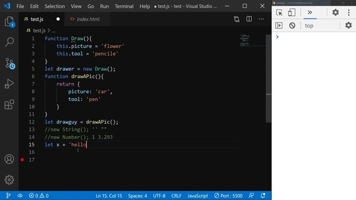The height and width of the screenshot is (200, 356).
Task: Click the cloud sync status icon
Action: pyautogui.click(x=20, y=196)
